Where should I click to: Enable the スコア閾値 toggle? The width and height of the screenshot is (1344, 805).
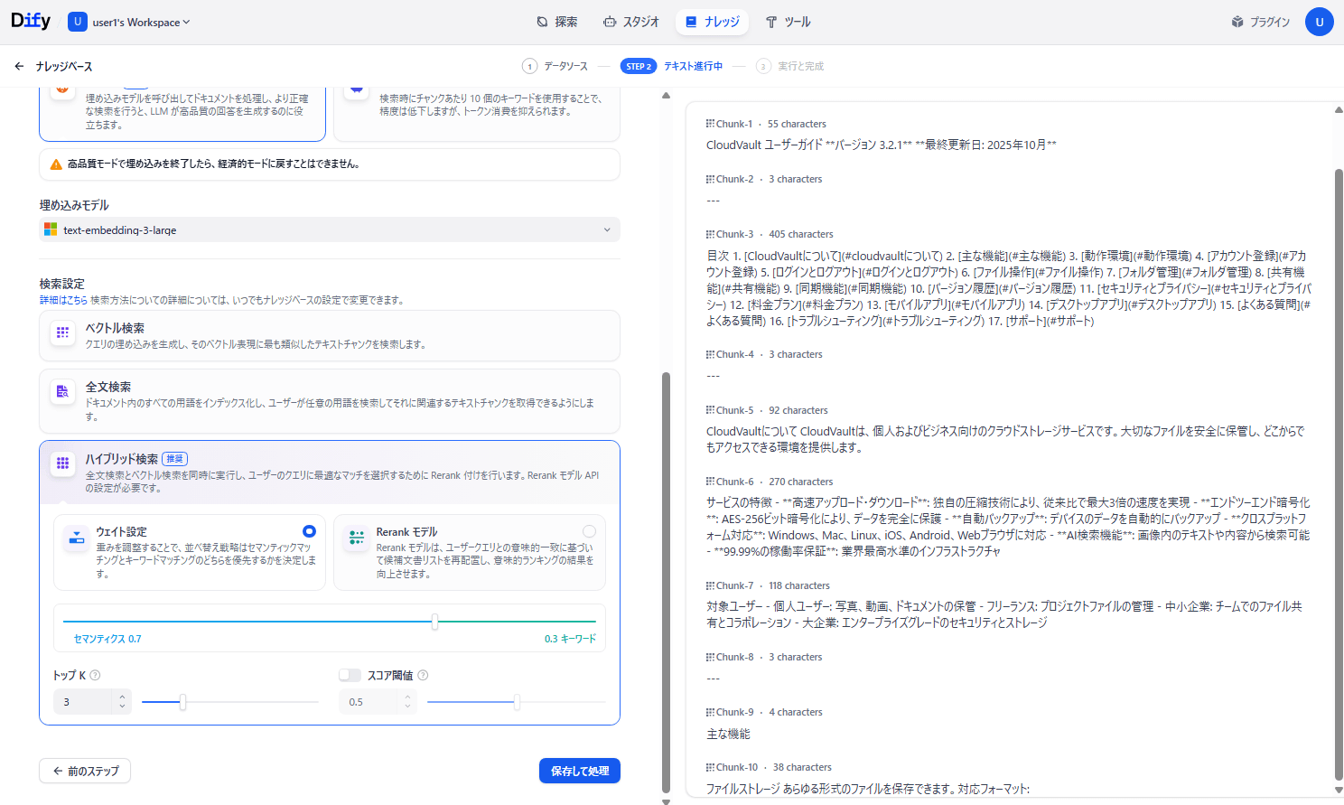(x=350, y=675)
